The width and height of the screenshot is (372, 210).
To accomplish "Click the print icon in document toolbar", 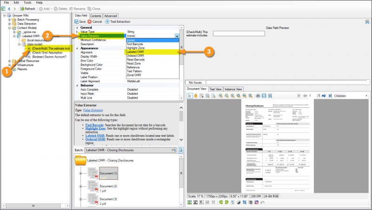I will pyautogui.click(x=258, y=95).
